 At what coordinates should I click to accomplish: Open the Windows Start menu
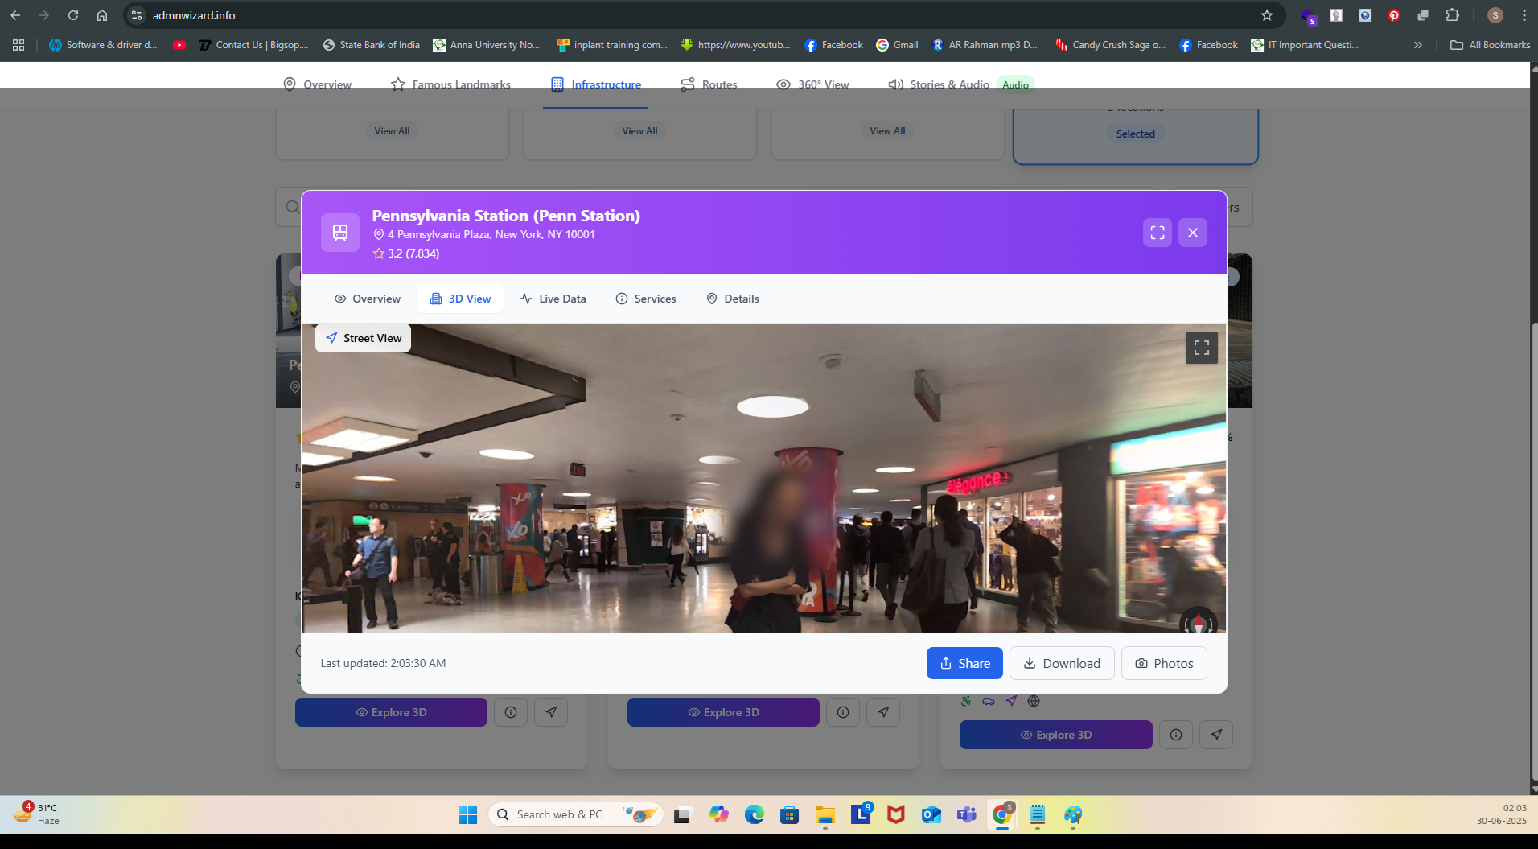467,815
